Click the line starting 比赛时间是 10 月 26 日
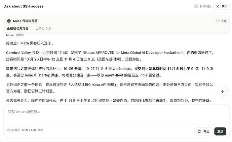Screen dimensions: 232x142 coord(74,59)
